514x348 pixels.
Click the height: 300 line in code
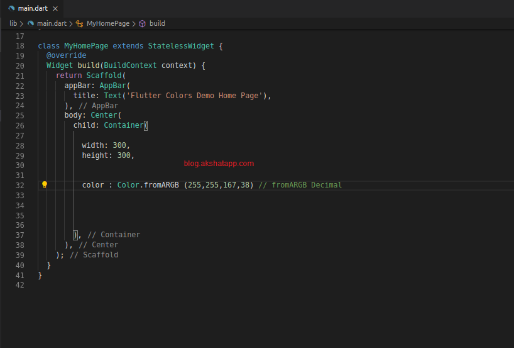coord(107,155)
